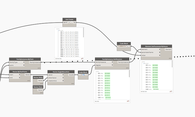Click the output arrow of the x+90 code block
Viewport: 195px width, 117px height.
point(87,75)
